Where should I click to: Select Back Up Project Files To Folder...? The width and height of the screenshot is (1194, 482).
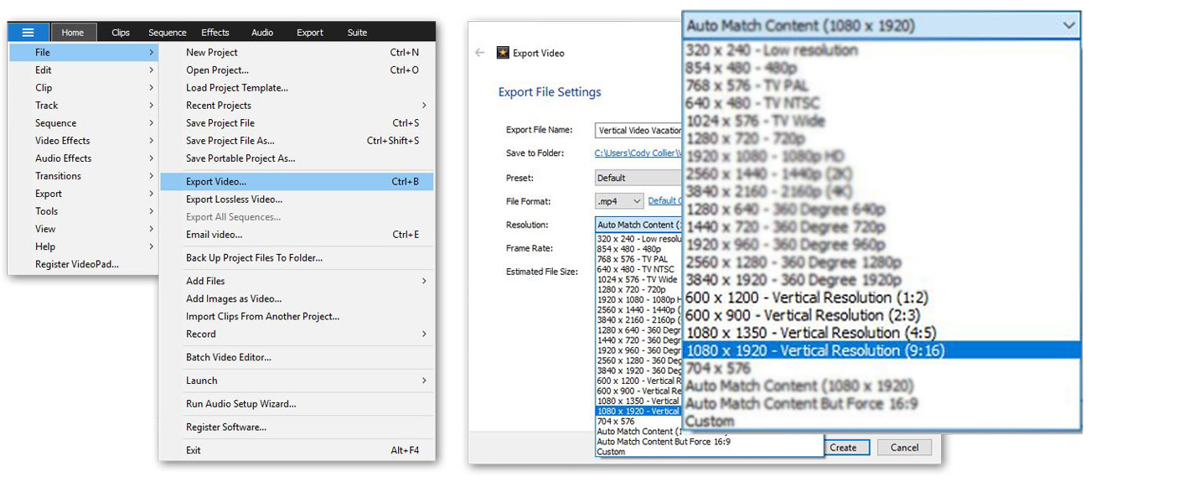point(297,257)
